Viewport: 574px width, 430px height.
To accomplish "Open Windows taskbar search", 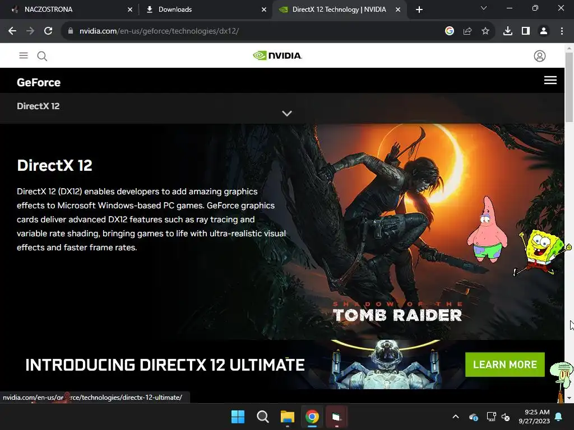I will pos(262,417).
